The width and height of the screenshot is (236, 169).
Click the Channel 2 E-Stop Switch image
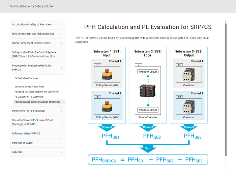(107, 106)
